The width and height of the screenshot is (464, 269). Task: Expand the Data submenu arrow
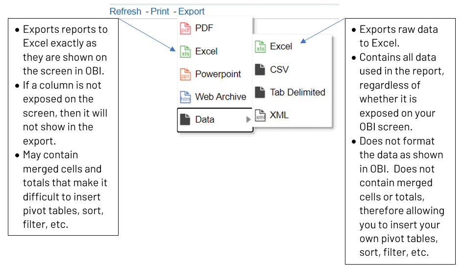[x=248, y=120]
